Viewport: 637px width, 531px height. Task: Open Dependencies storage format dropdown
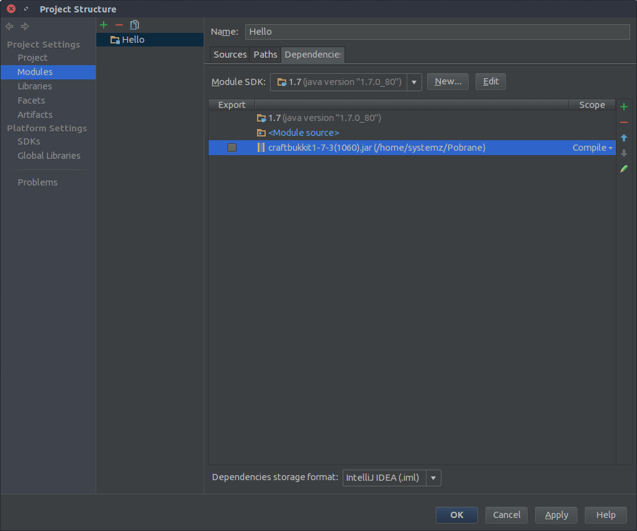(x=433, y=478)
